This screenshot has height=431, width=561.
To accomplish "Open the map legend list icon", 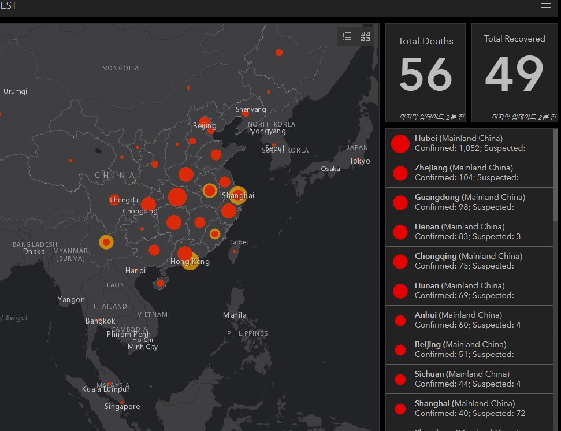I will 347,36.
